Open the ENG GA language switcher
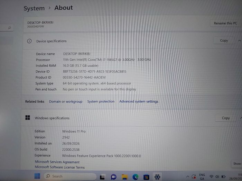Screen dimensions: 242x181 [x=202, y=177]
